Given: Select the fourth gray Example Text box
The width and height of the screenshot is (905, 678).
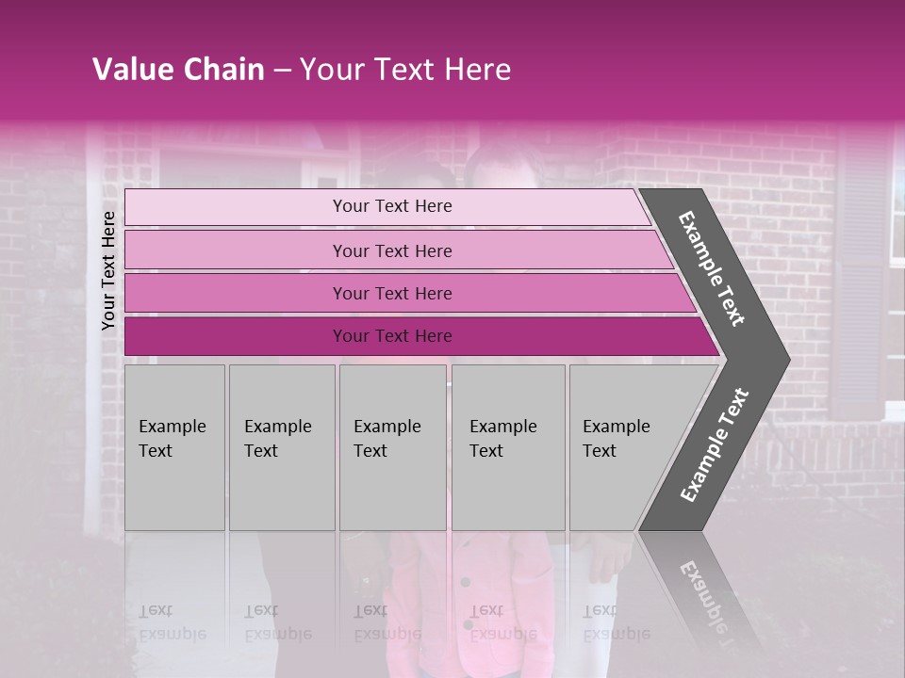Looking at the screenshot, I should 507,447.
